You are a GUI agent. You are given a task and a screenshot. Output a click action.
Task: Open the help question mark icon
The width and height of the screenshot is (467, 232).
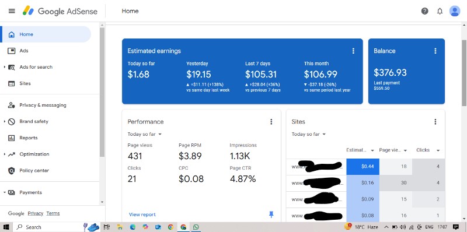tap(425, 11)
